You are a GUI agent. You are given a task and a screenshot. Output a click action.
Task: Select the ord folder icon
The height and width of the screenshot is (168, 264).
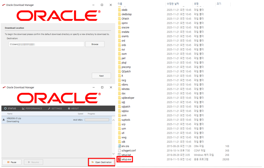tap(119, 41)
